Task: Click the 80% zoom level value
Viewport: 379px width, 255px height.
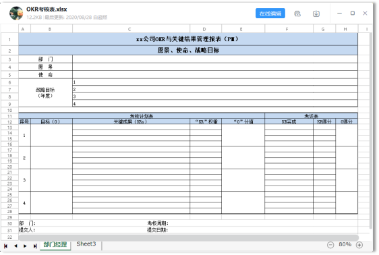Action: 345,244
